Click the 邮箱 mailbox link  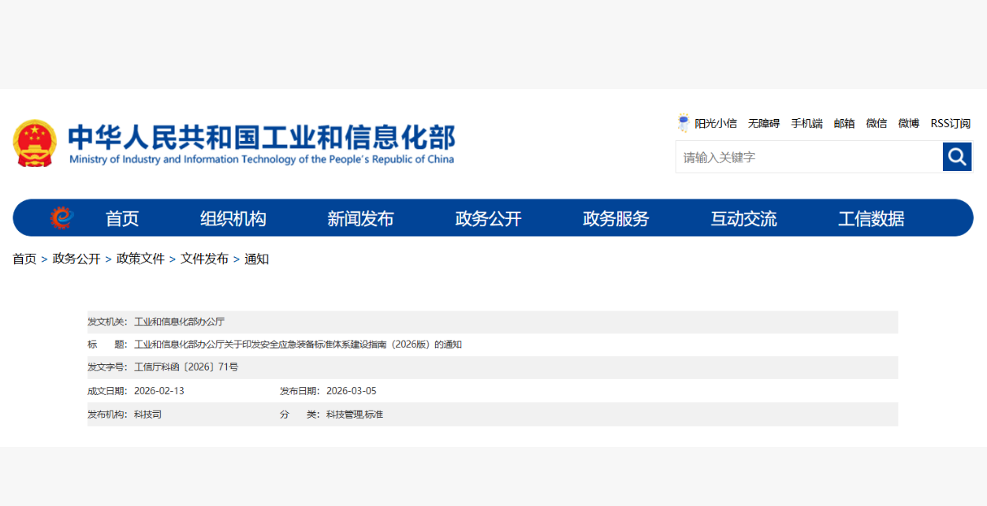(x=844, y=123)
